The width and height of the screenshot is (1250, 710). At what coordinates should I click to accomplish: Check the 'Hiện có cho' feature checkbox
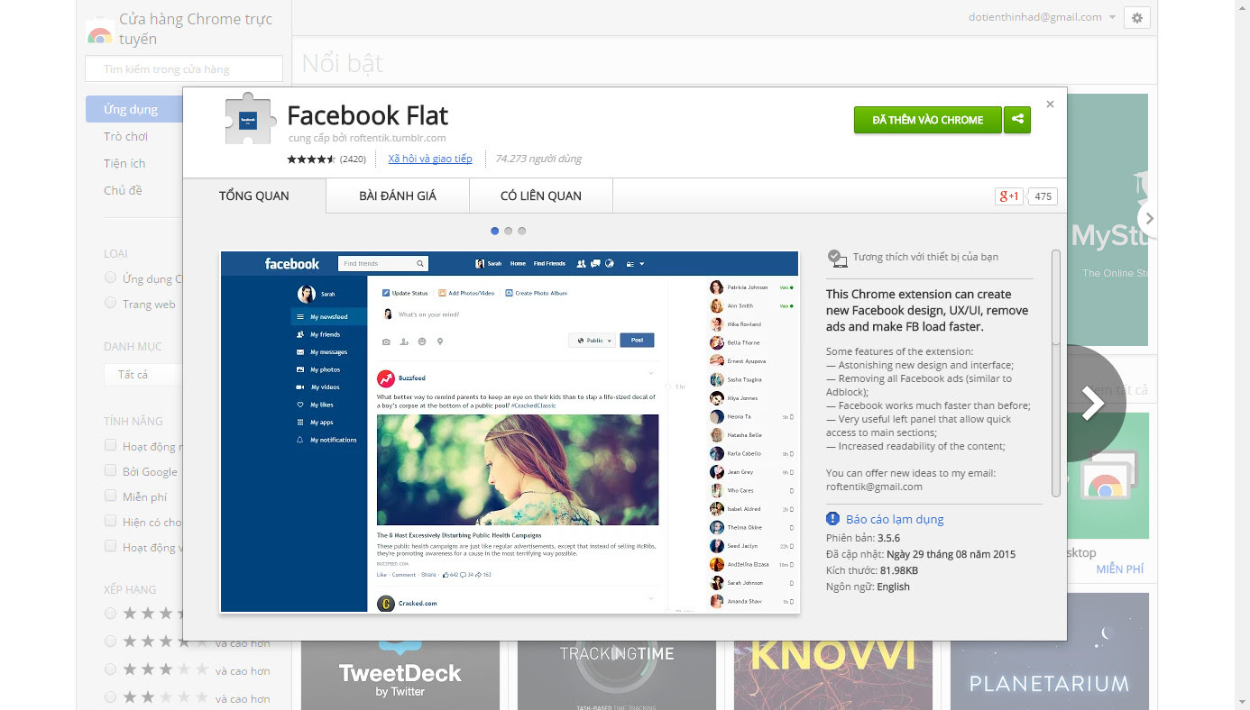[x=110, y=521]
